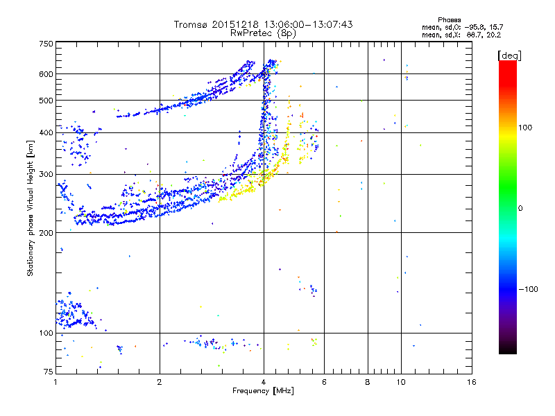
Task: Click the y-axis label '400'
Action: (46, 132)
